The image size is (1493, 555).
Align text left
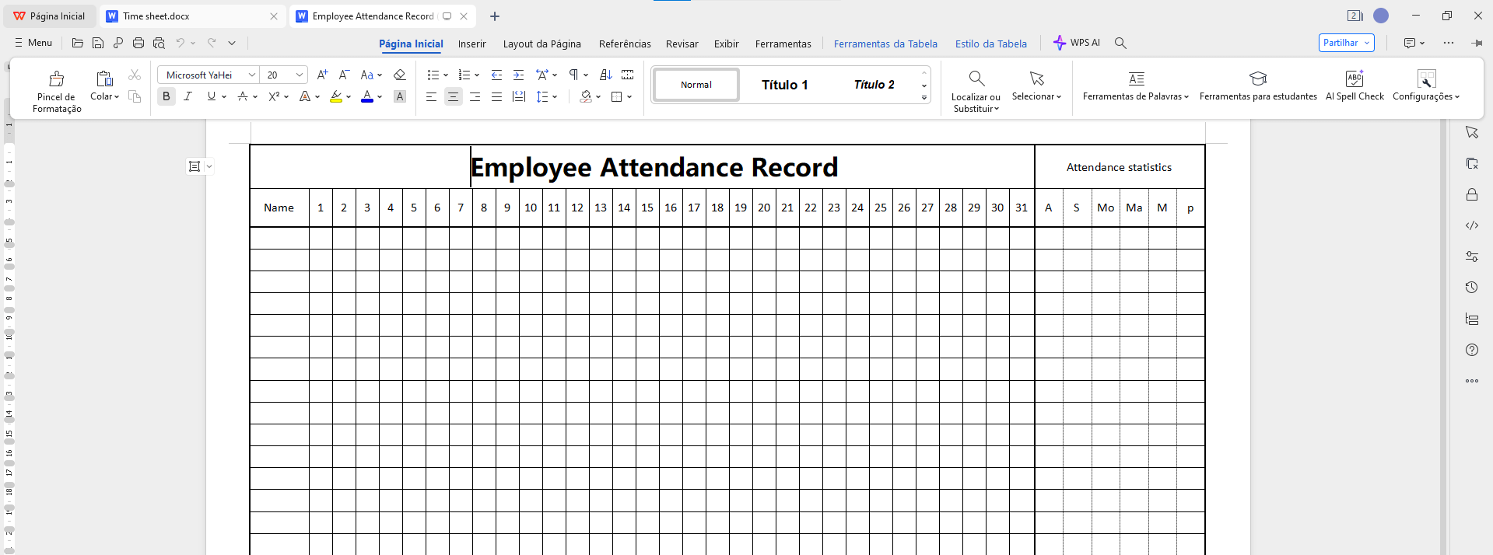(431, 96)
